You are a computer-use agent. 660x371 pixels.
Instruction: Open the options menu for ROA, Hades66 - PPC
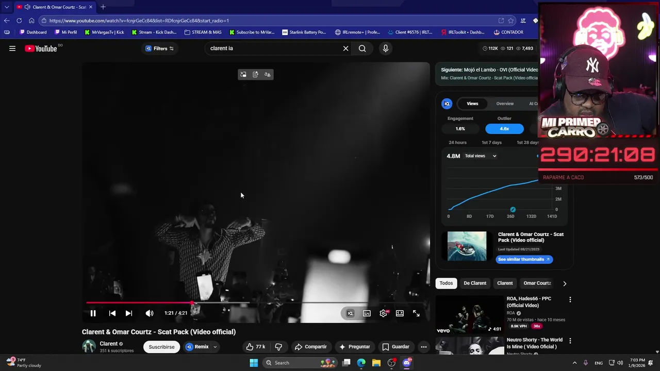570,299
